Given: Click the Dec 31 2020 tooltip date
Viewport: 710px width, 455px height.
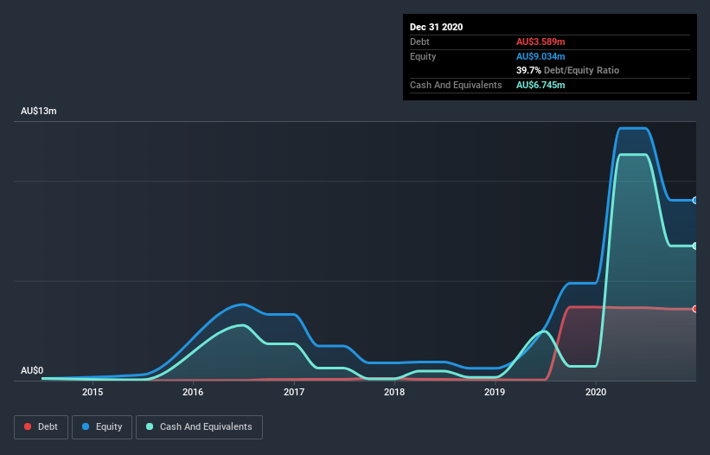Looking at the screenshot, I should tap(436, 27).
